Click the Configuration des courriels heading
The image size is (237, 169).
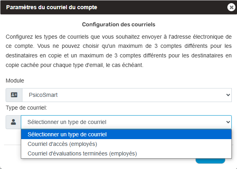pos(118,24)
